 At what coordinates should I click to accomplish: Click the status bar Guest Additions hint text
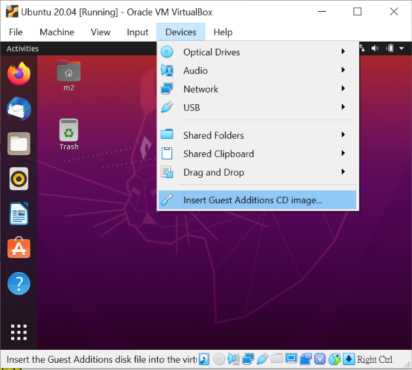pos(102,359)
